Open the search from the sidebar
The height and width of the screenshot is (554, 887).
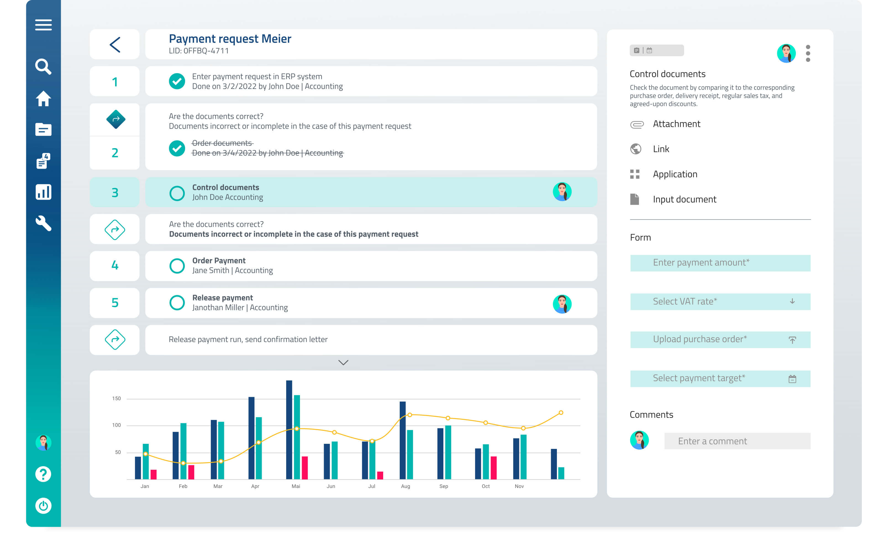tap(43, 67)
